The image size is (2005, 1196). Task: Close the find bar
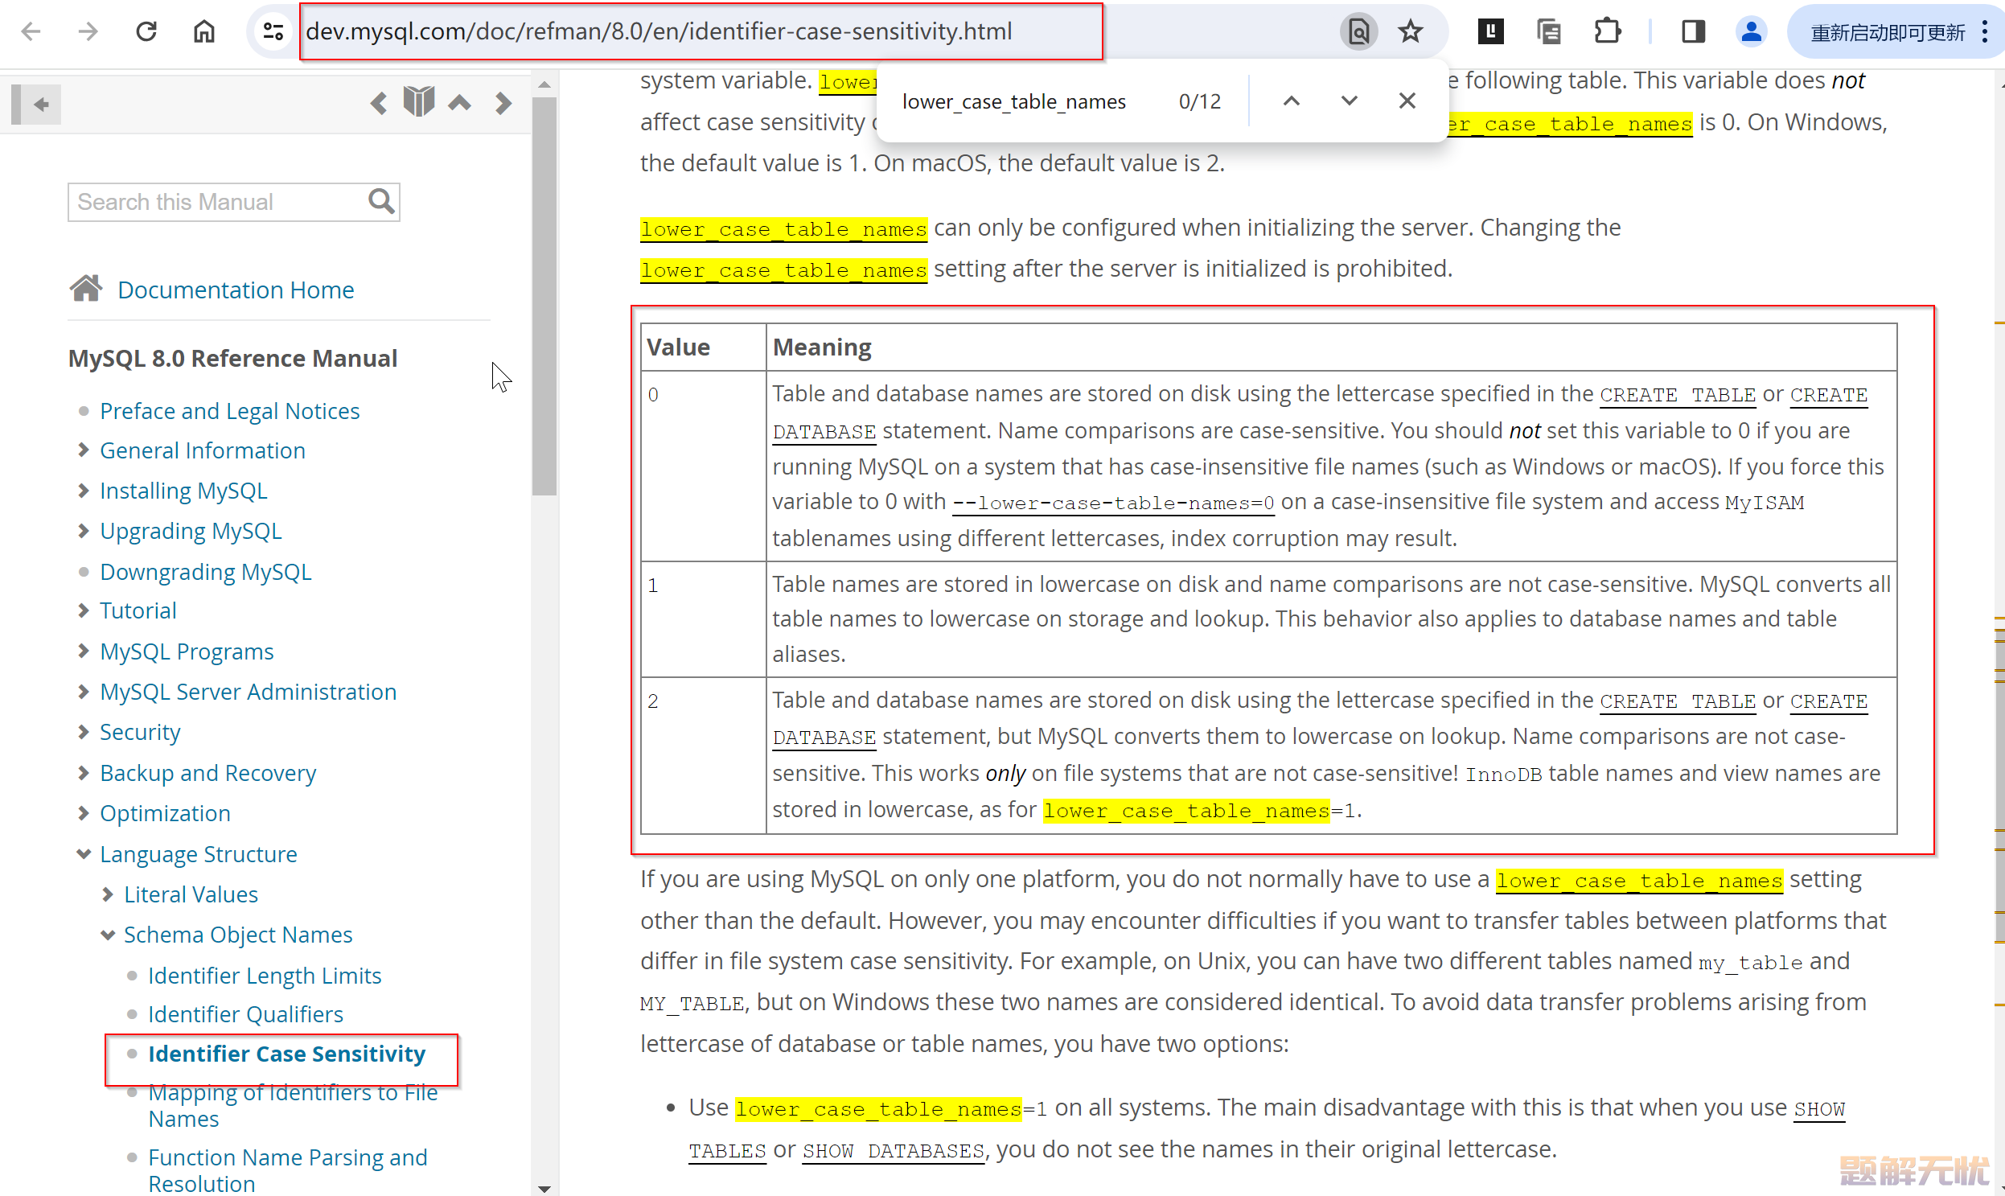(1407, 101)
